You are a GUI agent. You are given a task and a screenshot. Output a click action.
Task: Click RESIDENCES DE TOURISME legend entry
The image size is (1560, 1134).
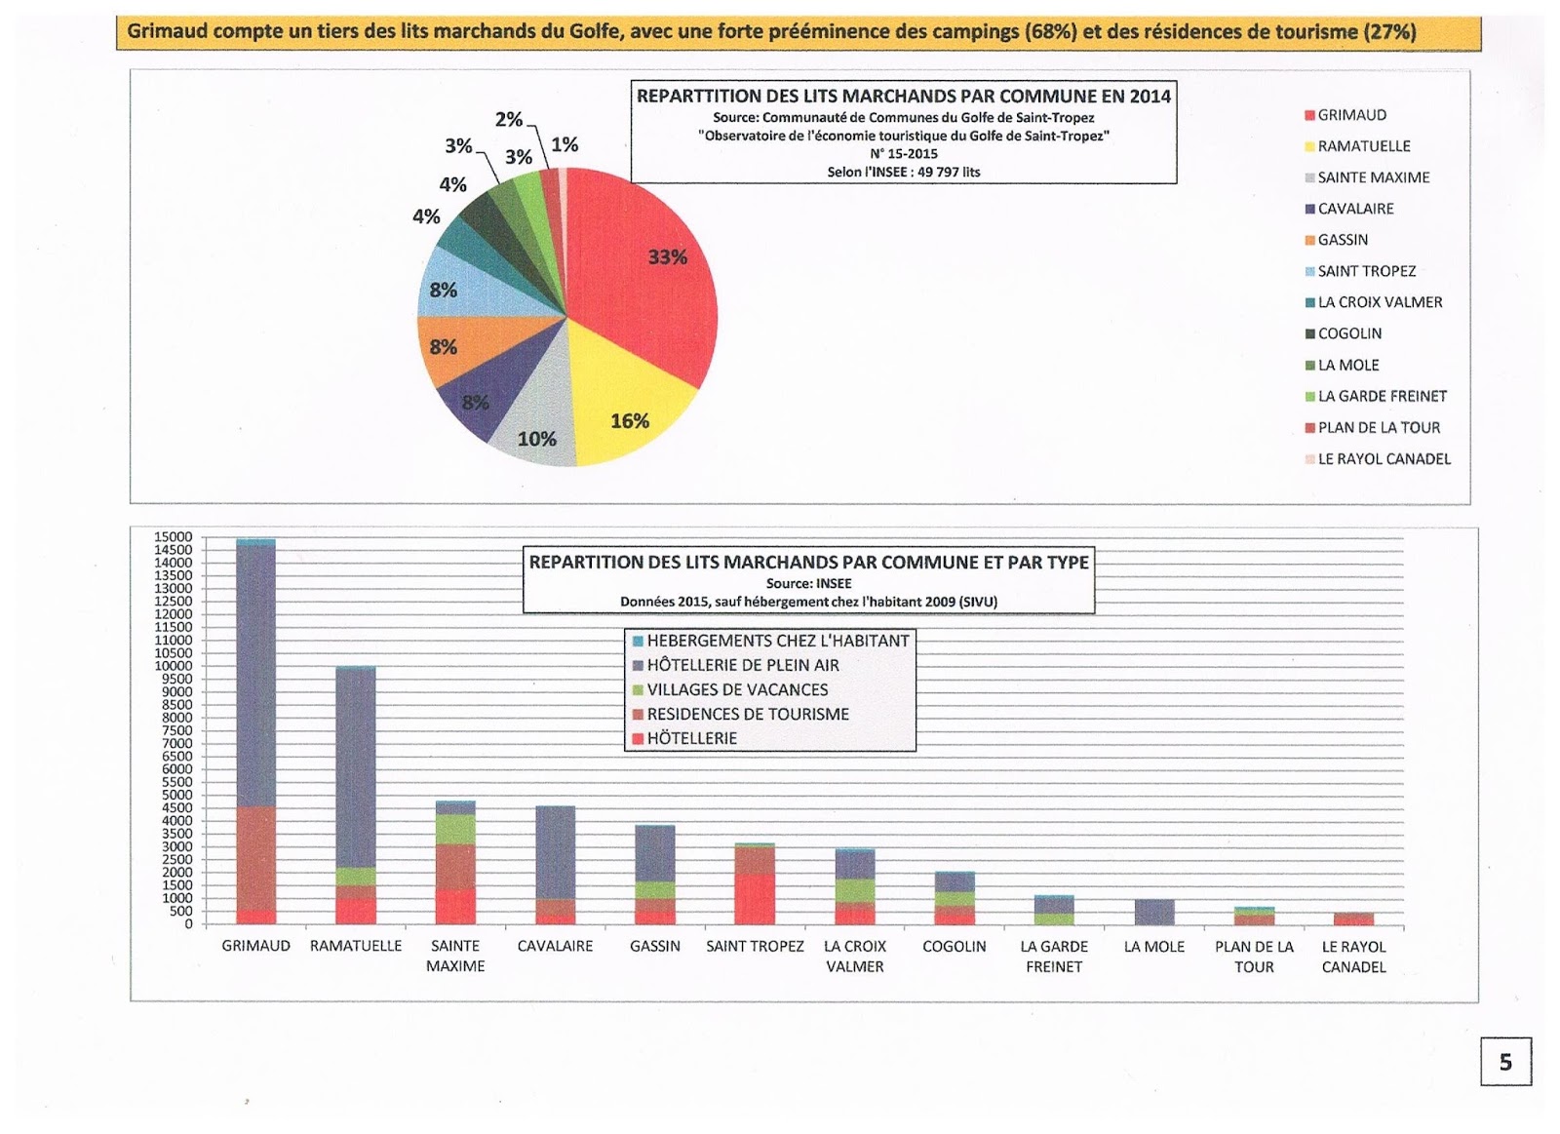[740, 714]
